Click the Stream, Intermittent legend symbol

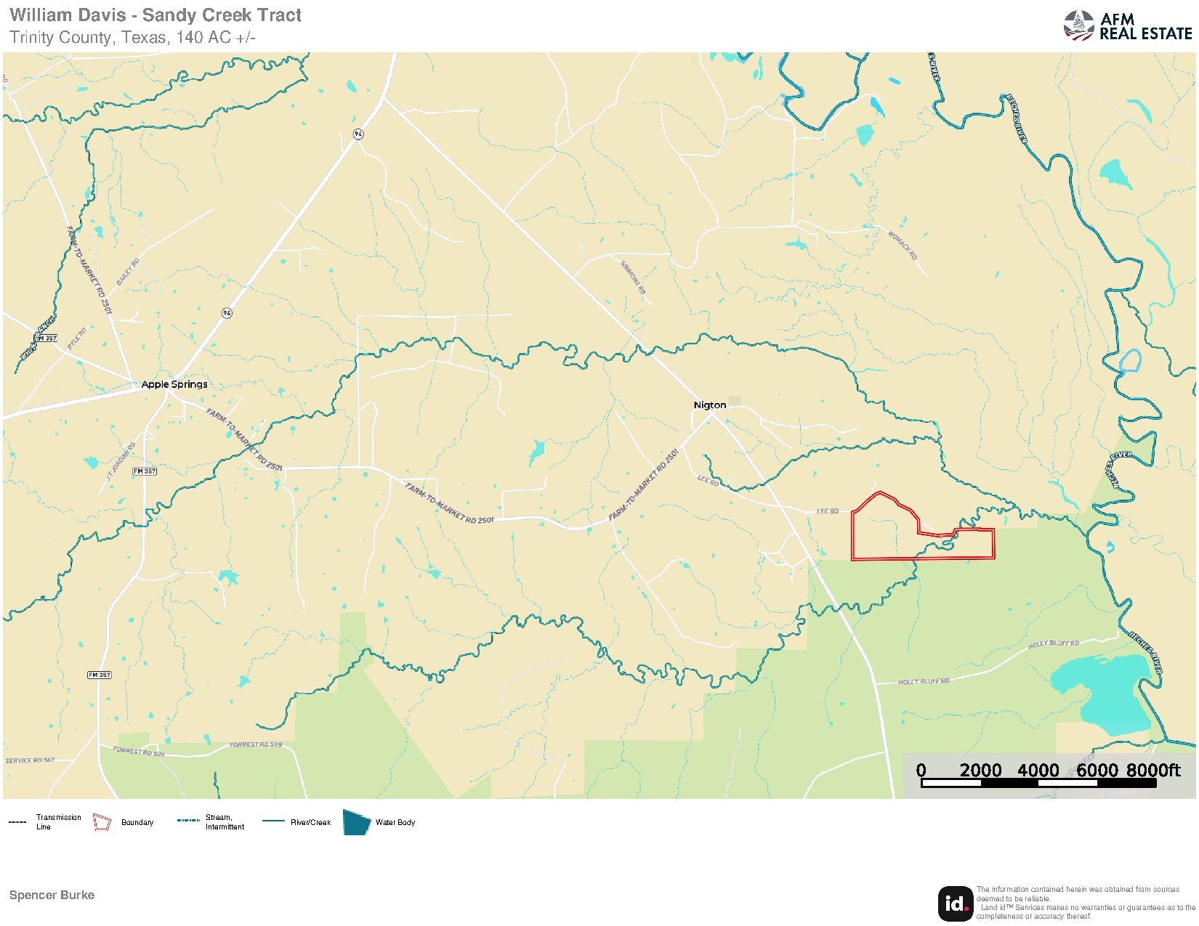click(x=188, y=821)
